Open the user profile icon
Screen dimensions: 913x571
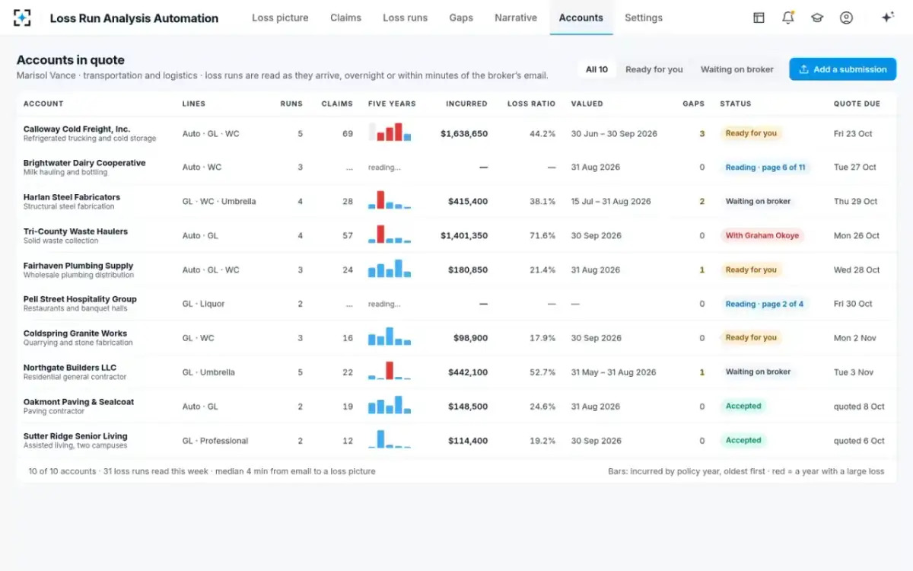(846, 18)
